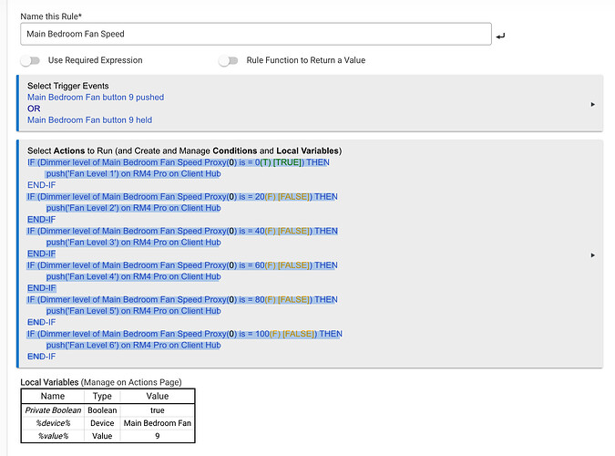
Task: Click the push('Fan Level 2') action line
Action: tap(133, 208)
